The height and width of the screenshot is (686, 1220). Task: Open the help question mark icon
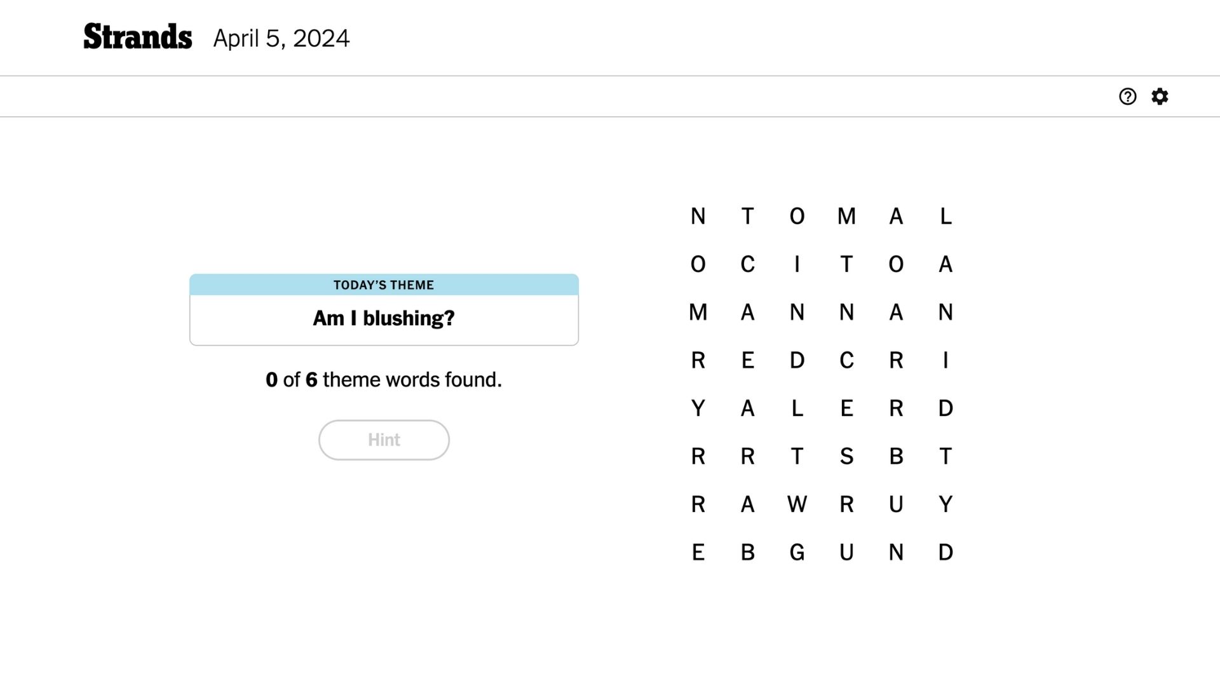(1127, 97)
